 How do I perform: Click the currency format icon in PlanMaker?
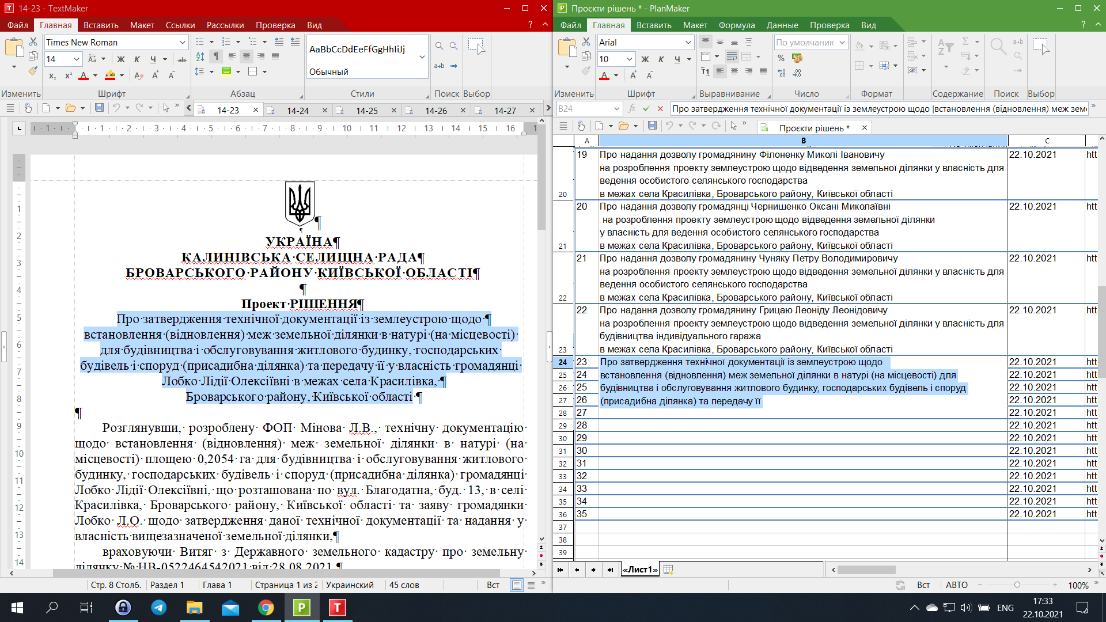pos(797,58)
